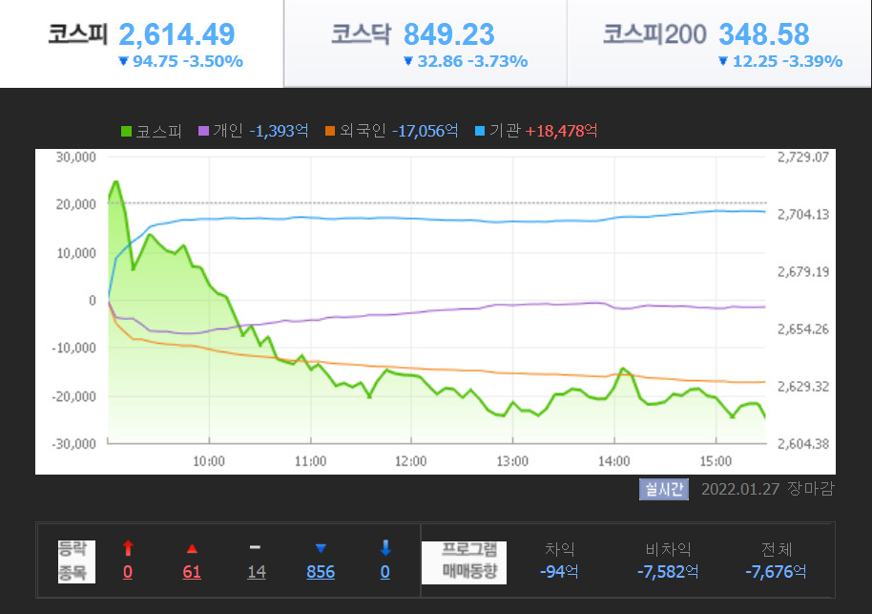Click the 2,604.38 right axis value
The image size is (872, 614).
point(803,444)
